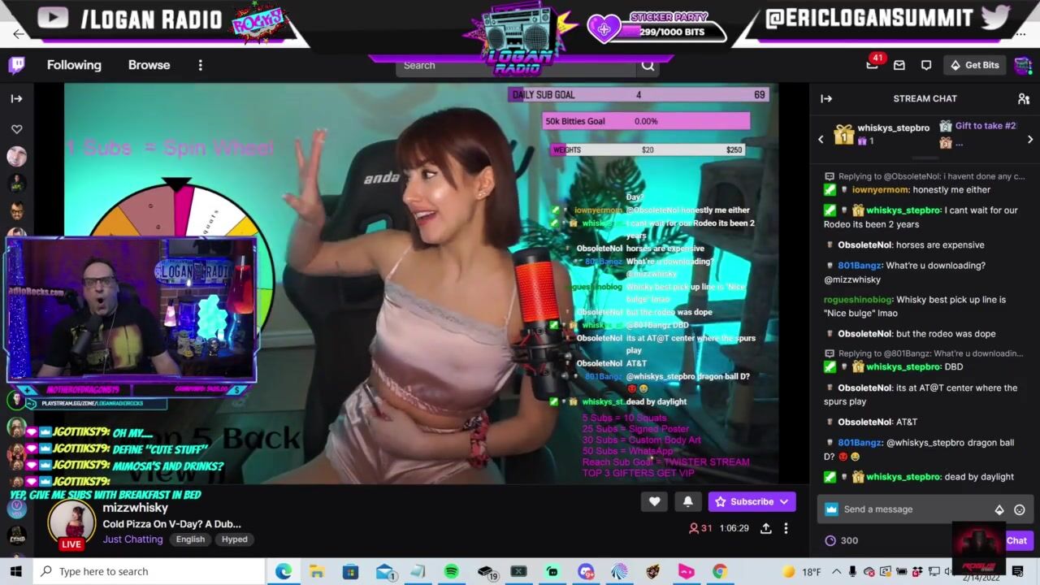Image resolution: width=1040 pixels, height=585 pixels.
Task: Click the share icon below the video
Action: (765, 528)
